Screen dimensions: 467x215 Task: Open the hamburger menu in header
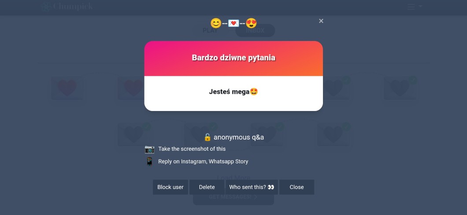pyautogui.click(x=415, y=7)
